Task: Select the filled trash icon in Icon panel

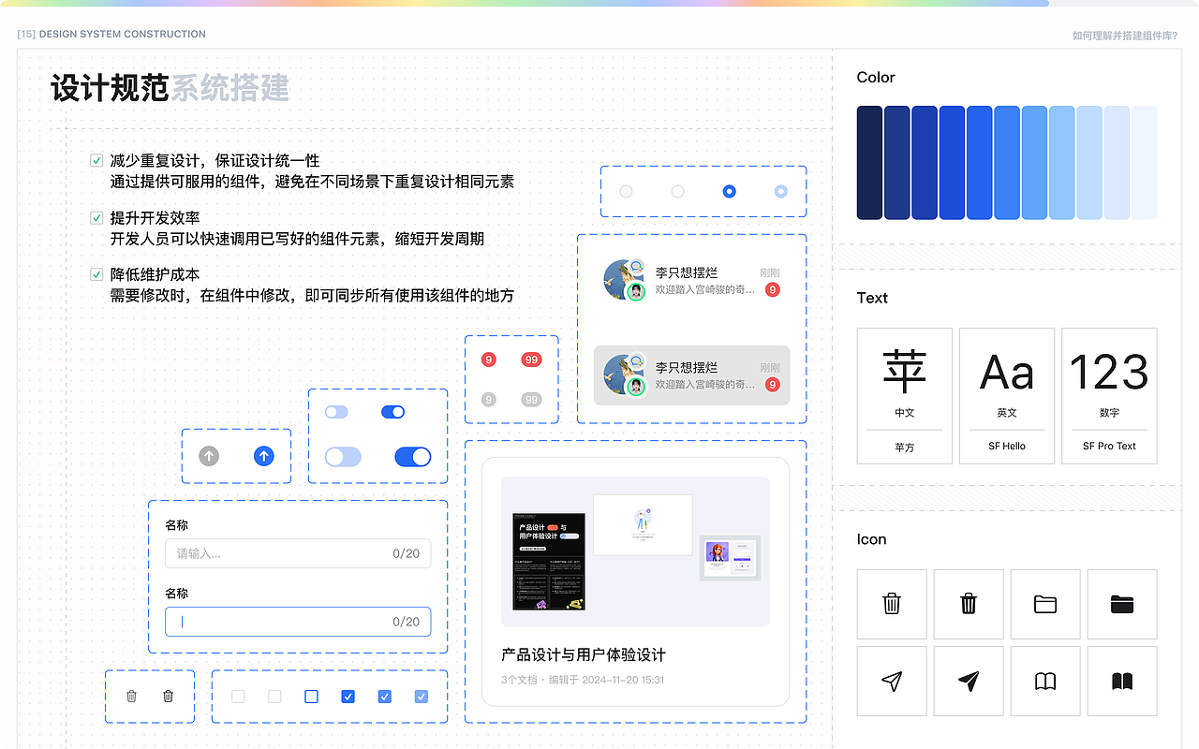Action: [x=968, y=604]
